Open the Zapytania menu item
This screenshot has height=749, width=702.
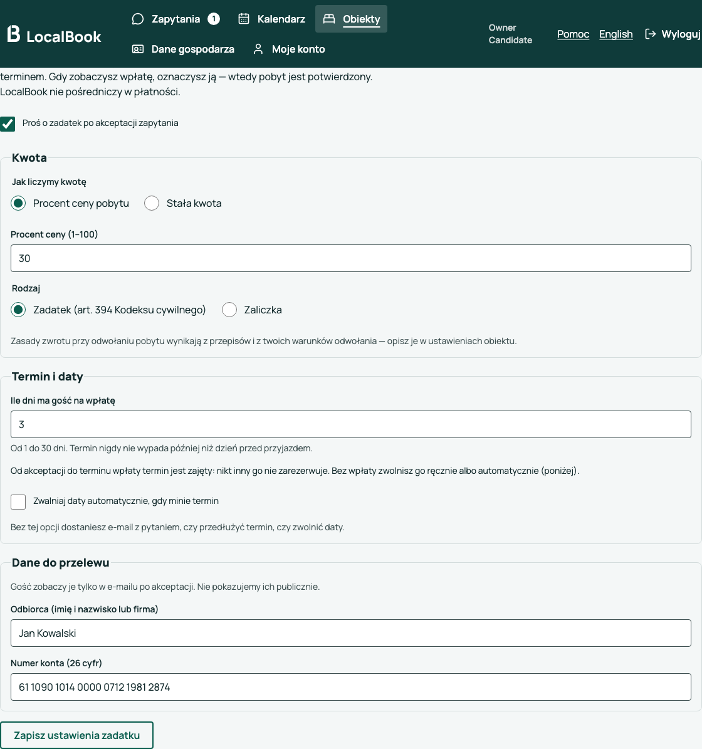[175, 19]
